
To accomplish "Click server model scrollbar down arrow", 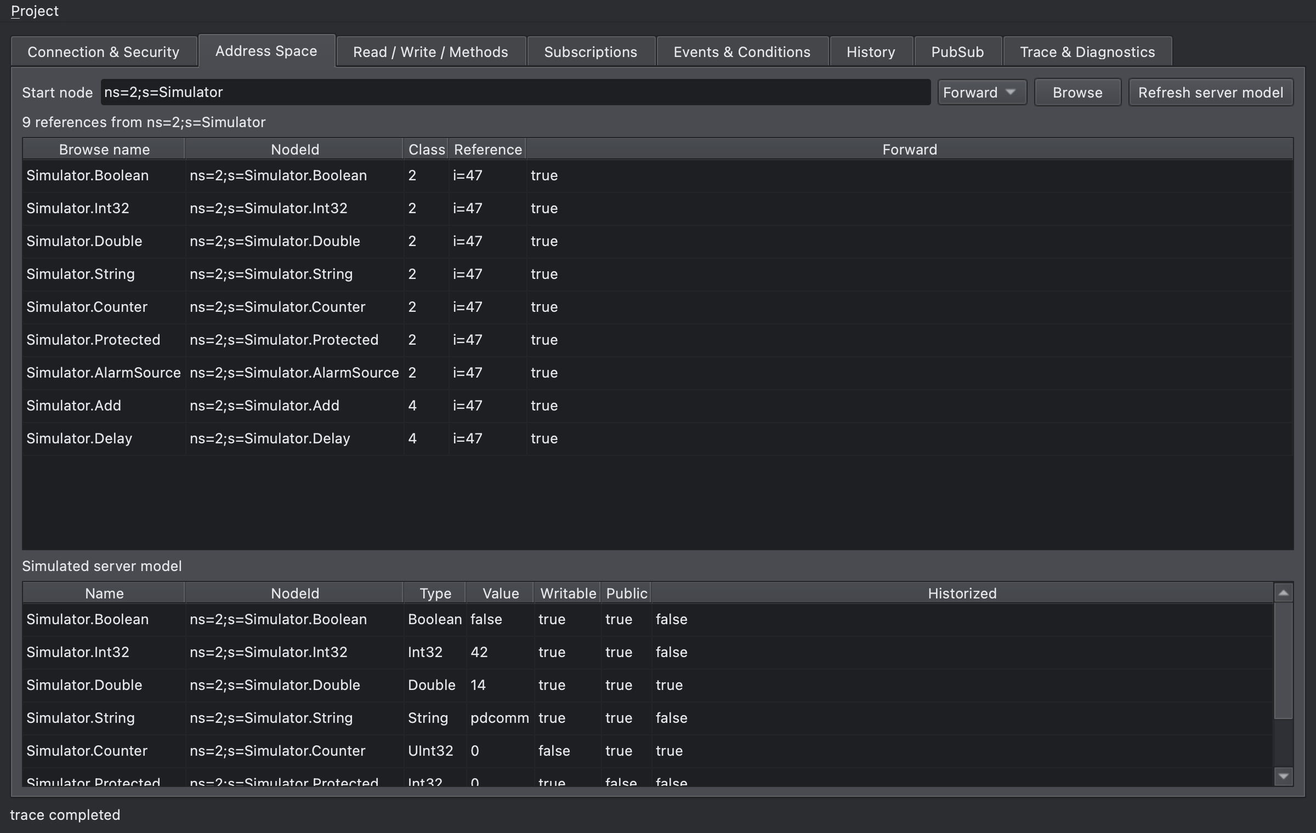I will [x=1283, y=776].
